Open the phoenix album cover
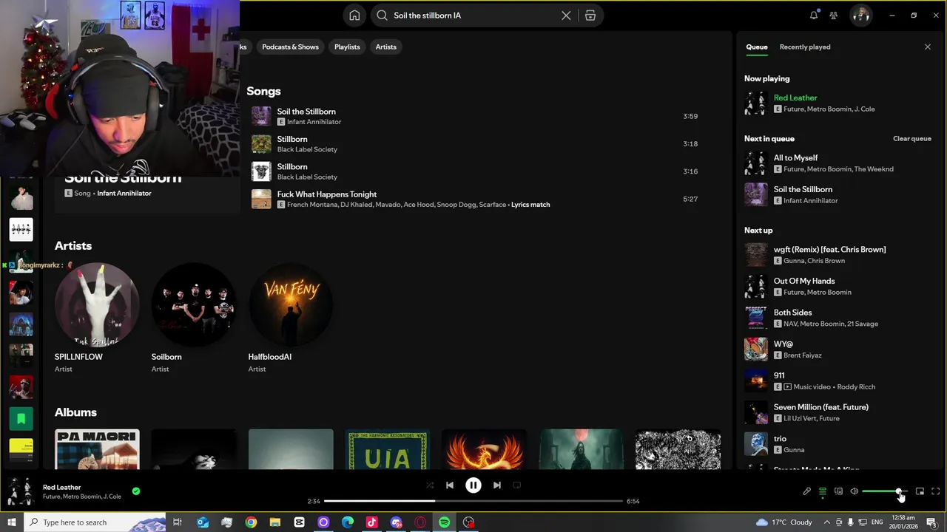 point(485,449)
